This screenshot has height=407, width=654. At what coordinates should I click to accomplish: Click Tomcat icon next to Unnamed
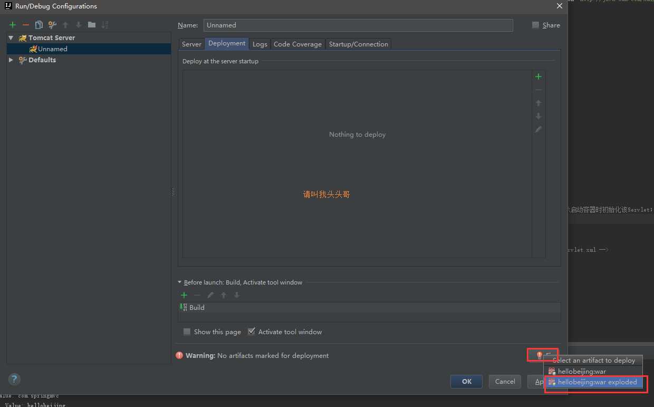click(x=33, y=49)
